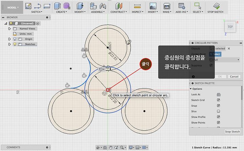The width and height of the screenshot is (244, 151).
Task: Select the Rectangle sketch tool icon
Action: click(47, 6)
